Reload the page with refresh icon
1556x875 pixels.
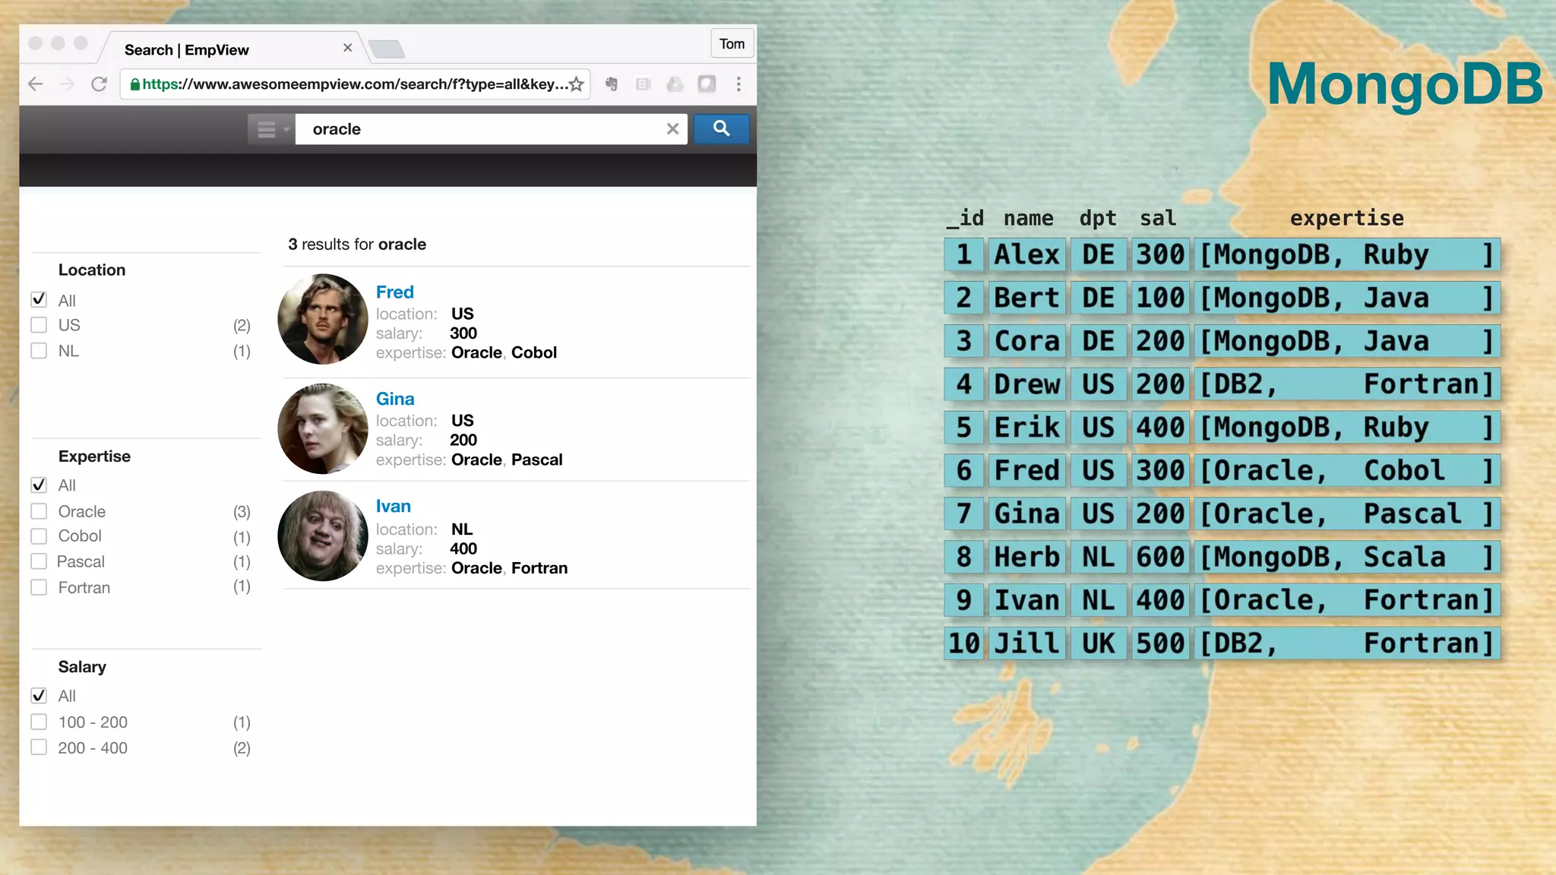coord(99,84)
